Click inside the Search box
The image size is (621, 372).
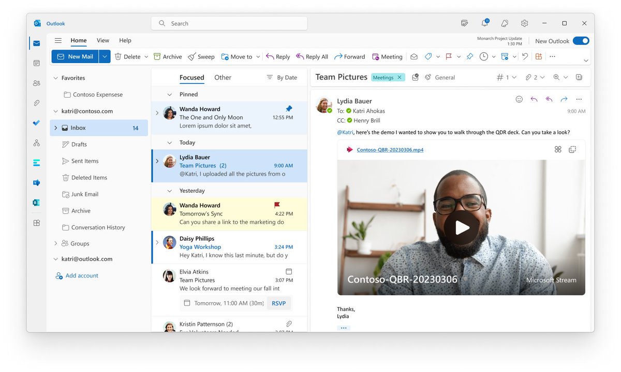point(229,23)
